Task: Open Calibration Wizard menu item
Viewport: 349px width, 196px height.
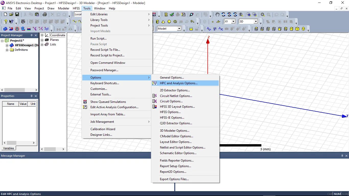Action: click(117, 129)
